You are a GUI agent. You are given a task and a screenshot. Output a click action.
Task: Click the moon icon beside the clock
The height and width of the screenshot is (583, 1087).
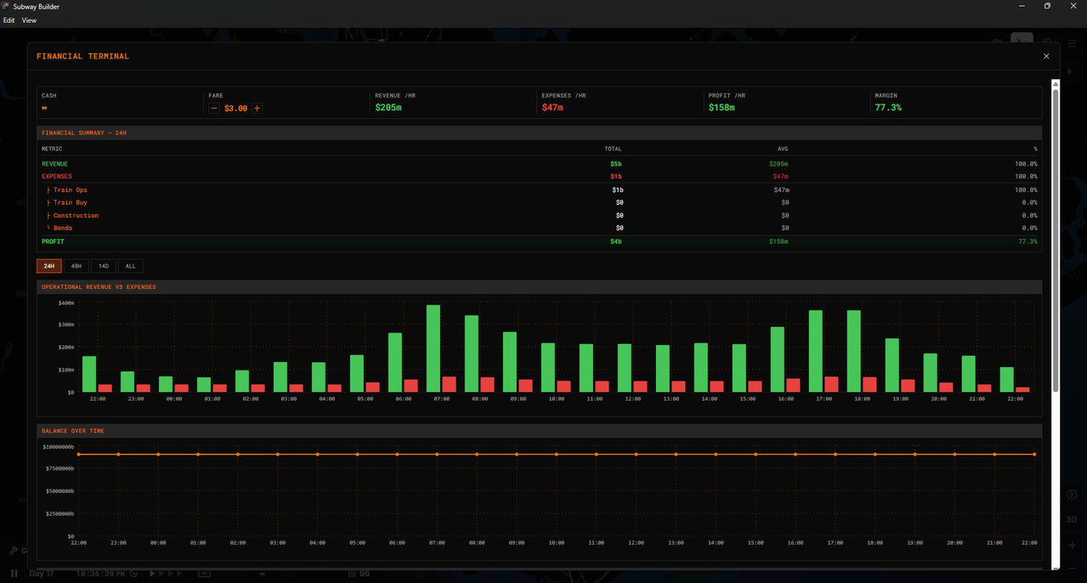tap(133, 574)
